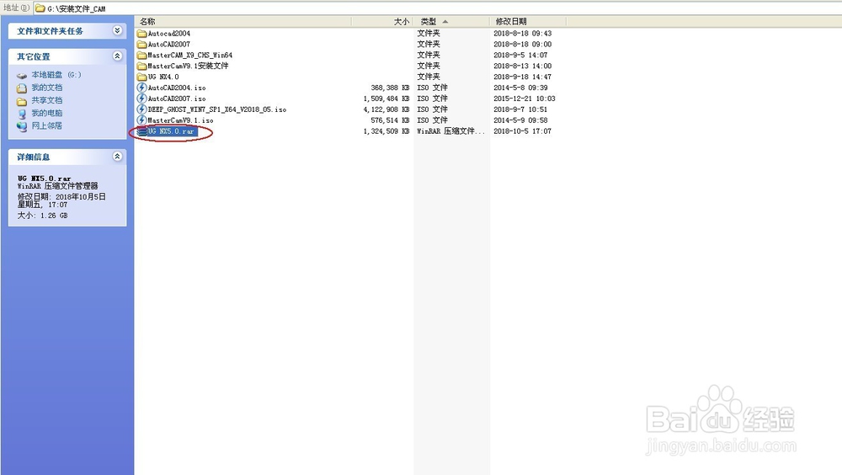Image resolution: width=842 pixels, height=475 pixels.
Task: Click the AutoCAD2004.iso file icon
Action: (x=141, y=88)
